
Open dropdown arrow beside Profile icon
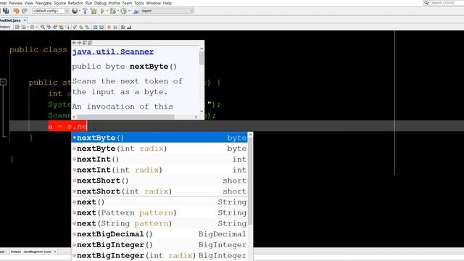click(x=129, y=11)
